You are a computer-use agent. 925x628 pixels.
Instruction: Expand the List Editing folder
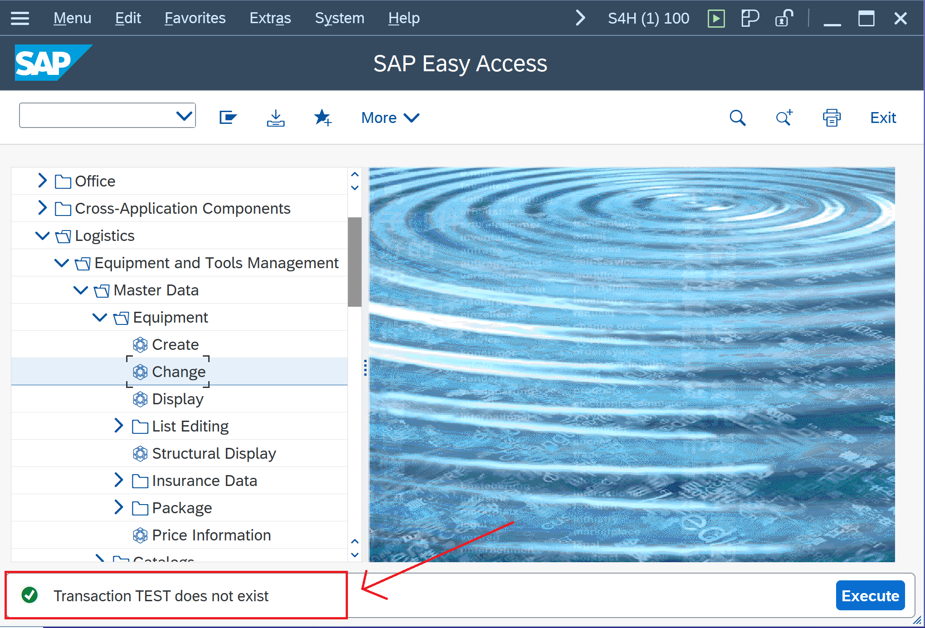point(119,426)
